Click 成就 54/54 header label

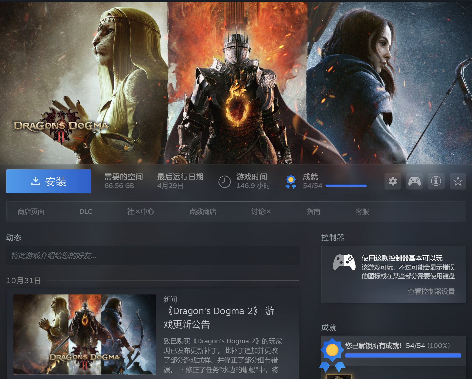click(312, 181)
